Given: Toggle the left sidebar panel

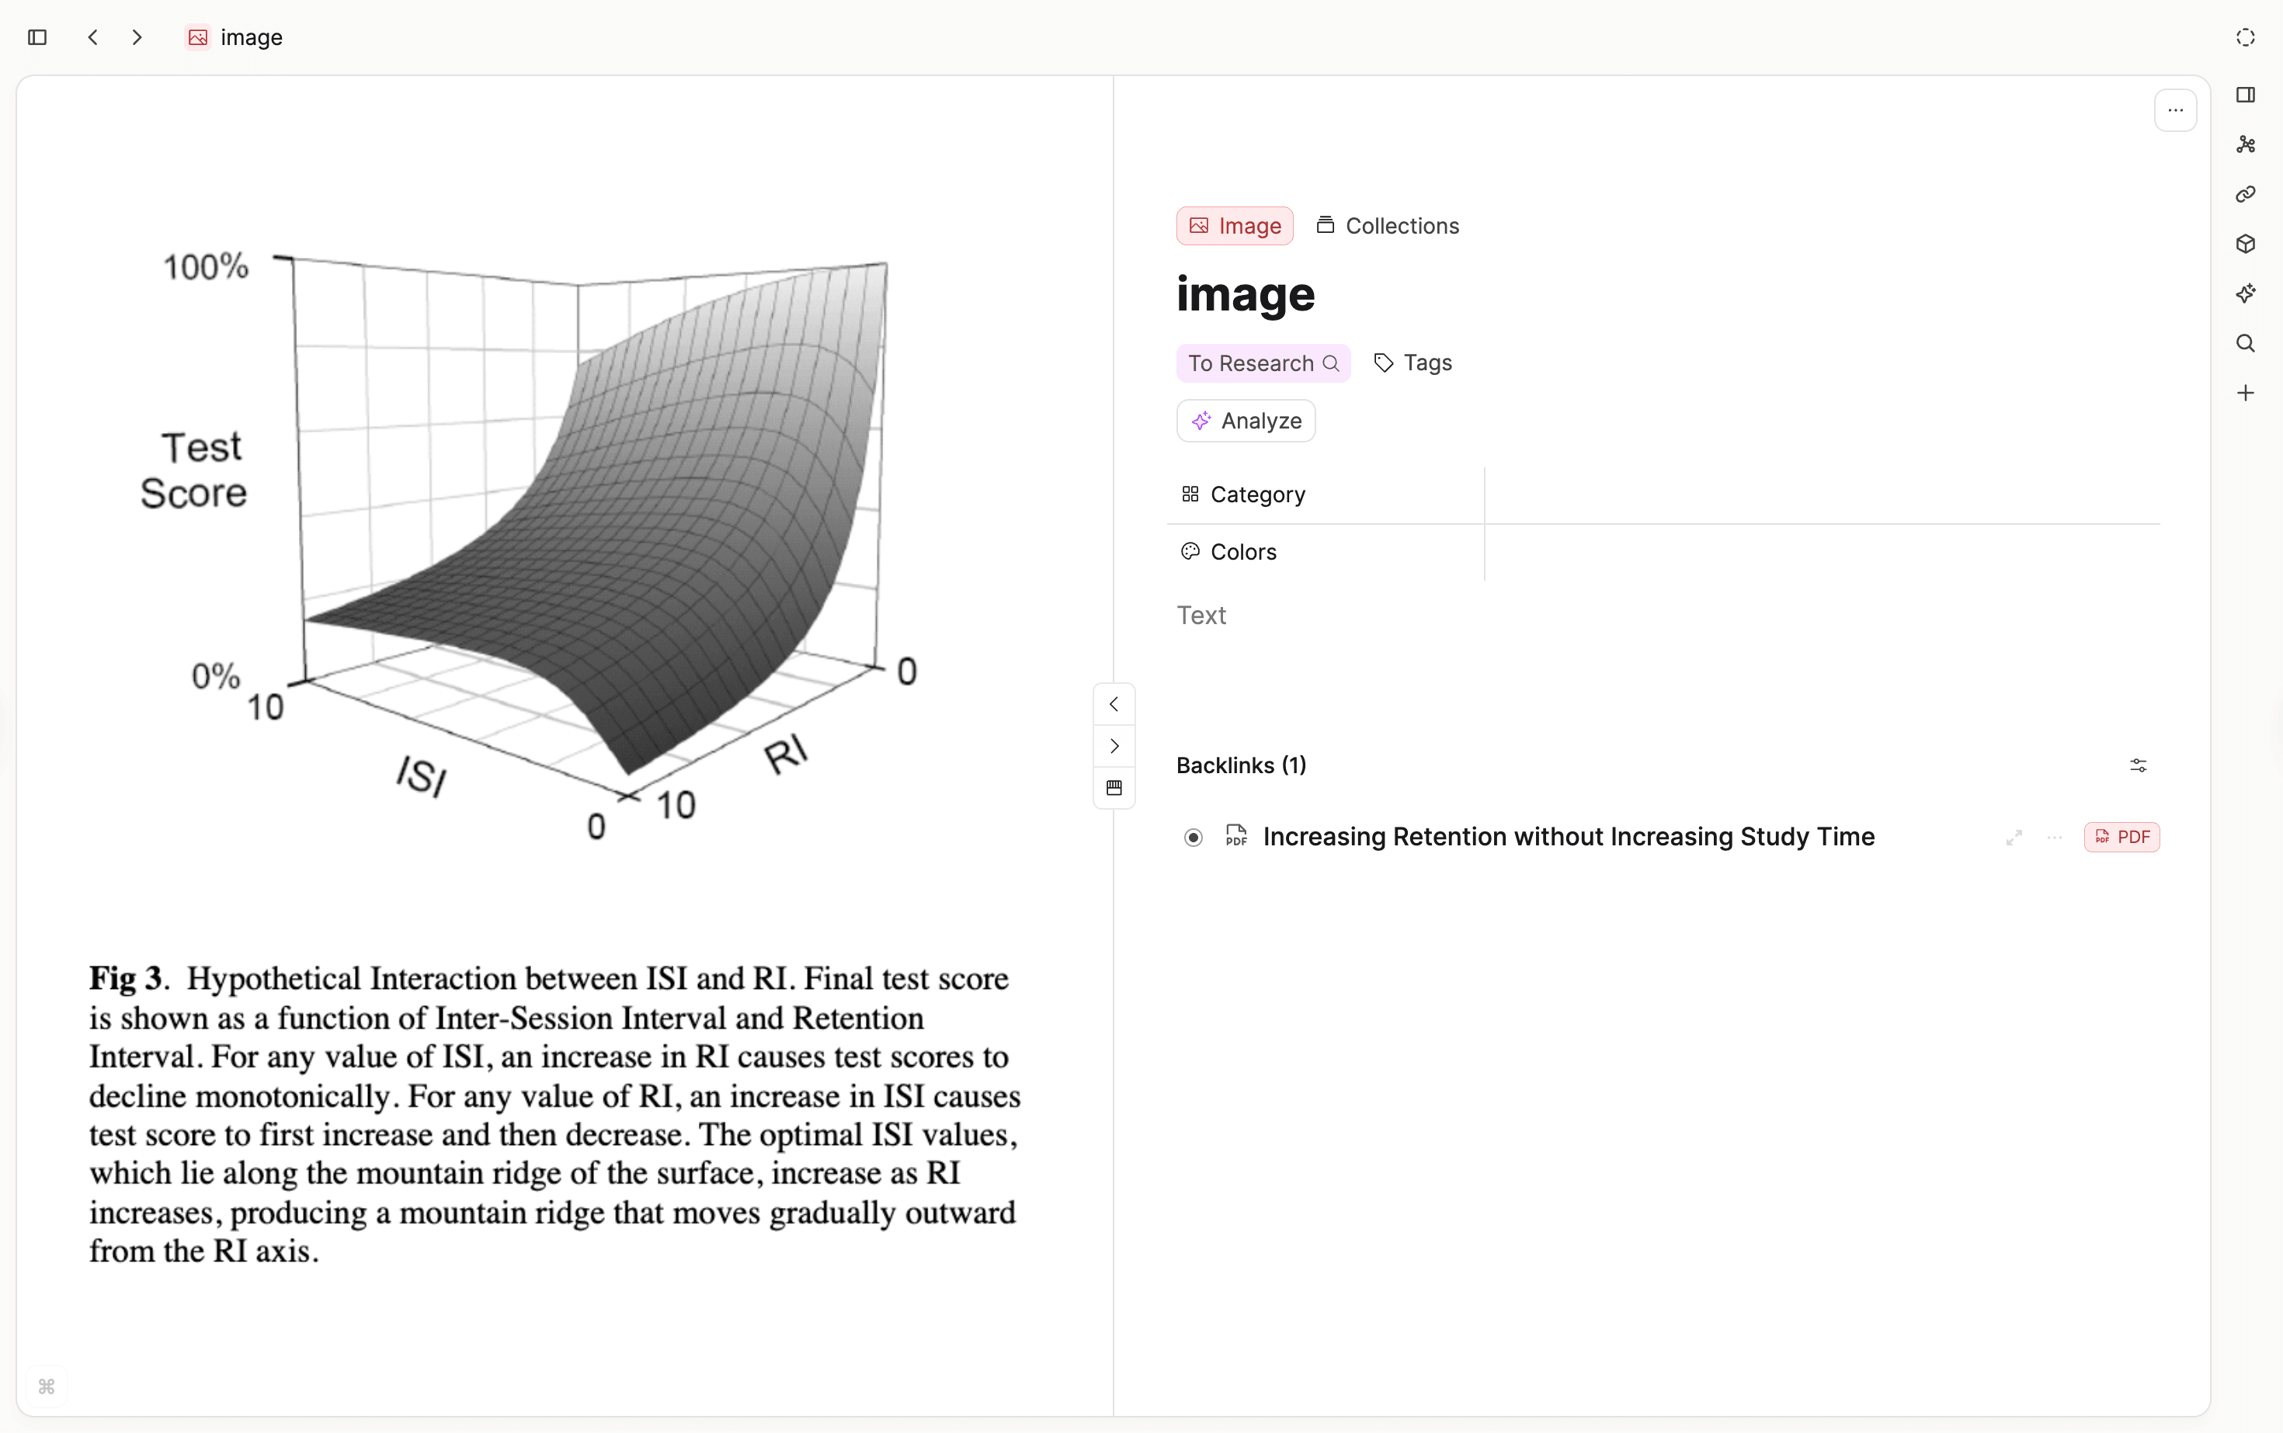Looking at the screenshot, I should pos(37,37).
